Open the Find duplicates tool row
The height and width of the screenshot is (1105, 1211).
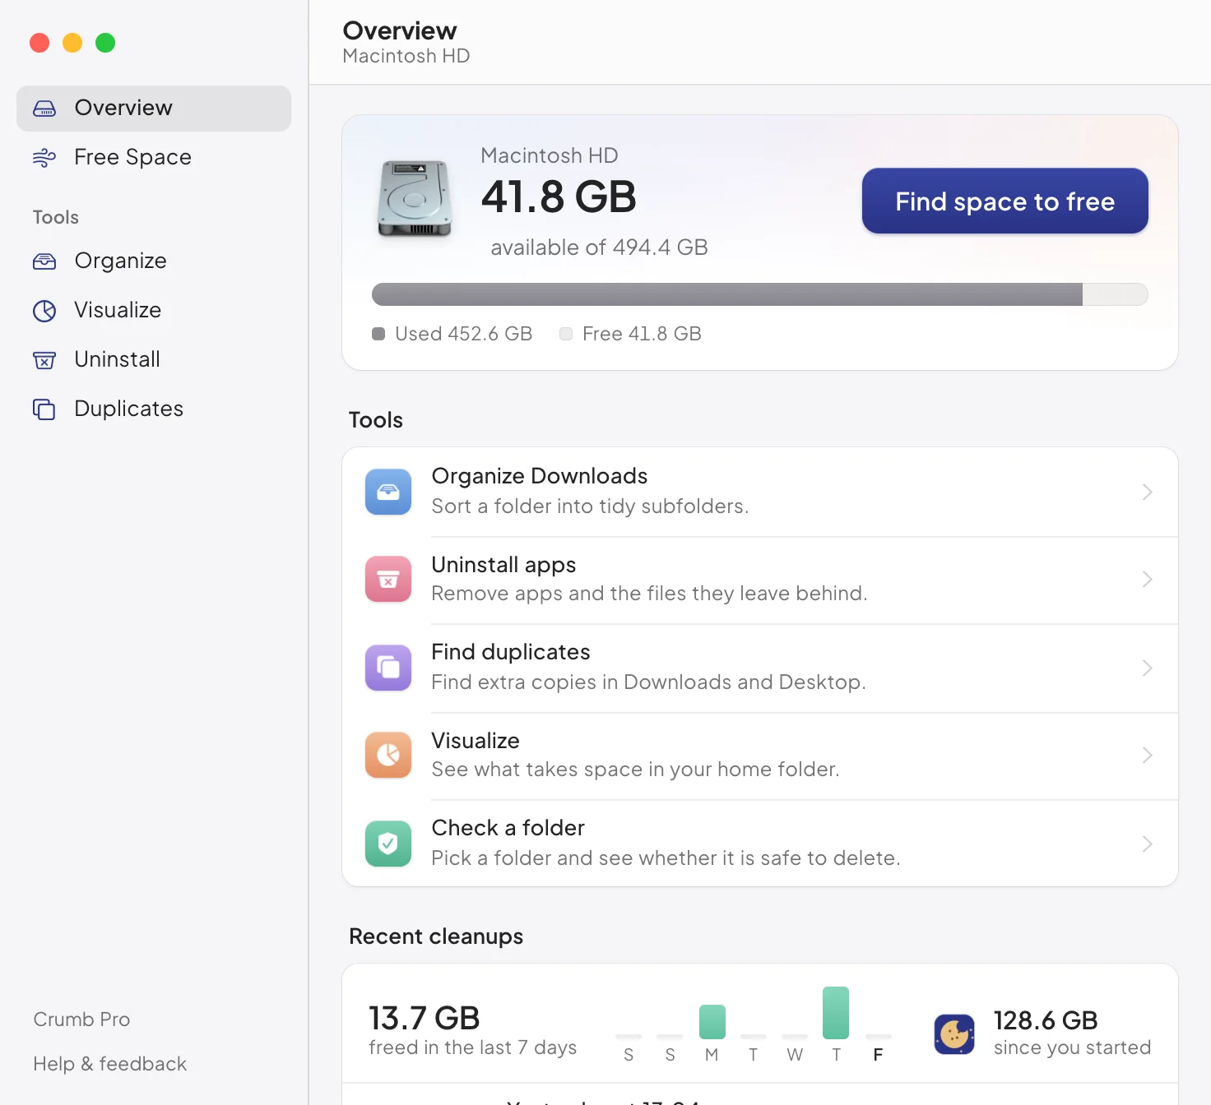click(760, 668)
